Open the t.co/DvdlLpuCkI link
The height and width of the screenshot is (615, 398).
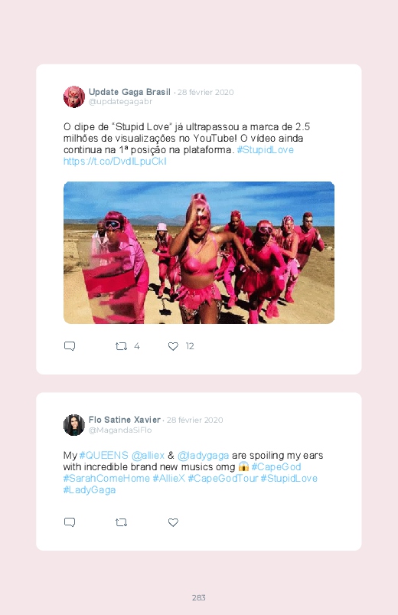pyautogui.click(x=115, y=161)
